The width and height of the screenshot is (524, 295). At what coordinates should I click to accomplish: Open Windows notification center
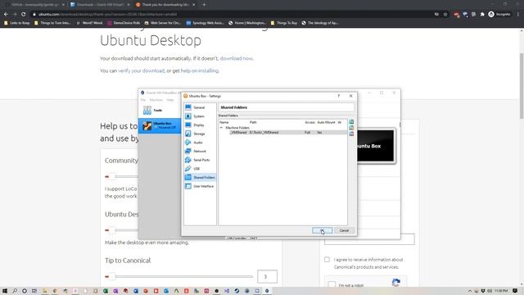515,291
